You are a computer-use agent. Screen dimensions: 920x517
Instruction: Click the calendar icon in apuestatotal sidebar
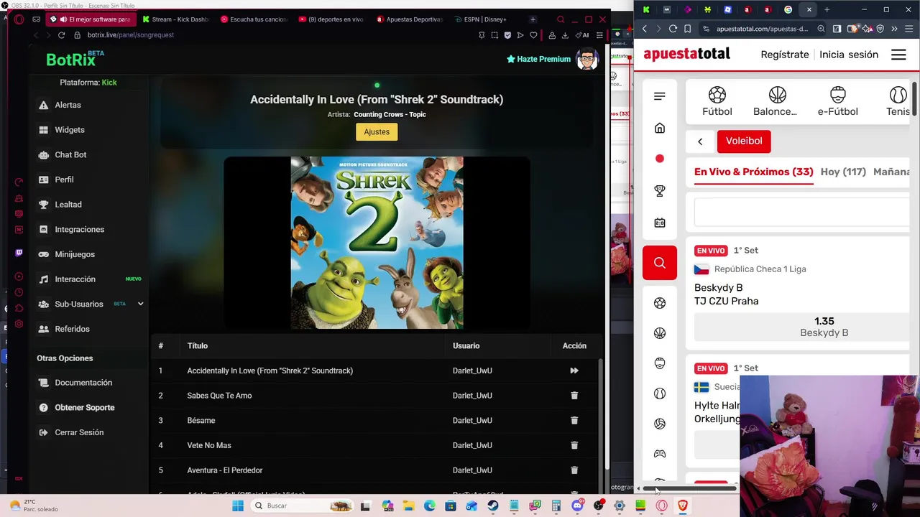click(660, 223)
